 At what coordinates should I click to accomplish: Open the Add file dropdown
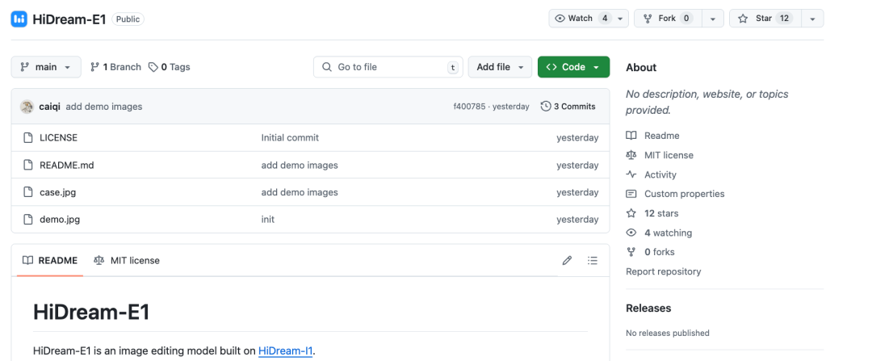click(x=500, y=67)
